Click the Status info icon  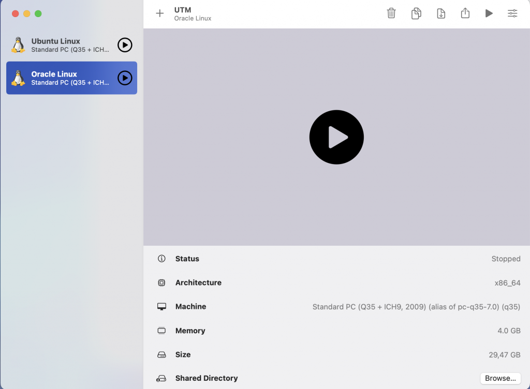pos(161,259)
